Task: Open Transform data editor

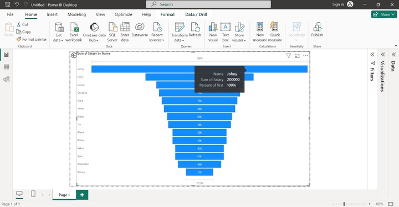Action: tap(180, 32)
